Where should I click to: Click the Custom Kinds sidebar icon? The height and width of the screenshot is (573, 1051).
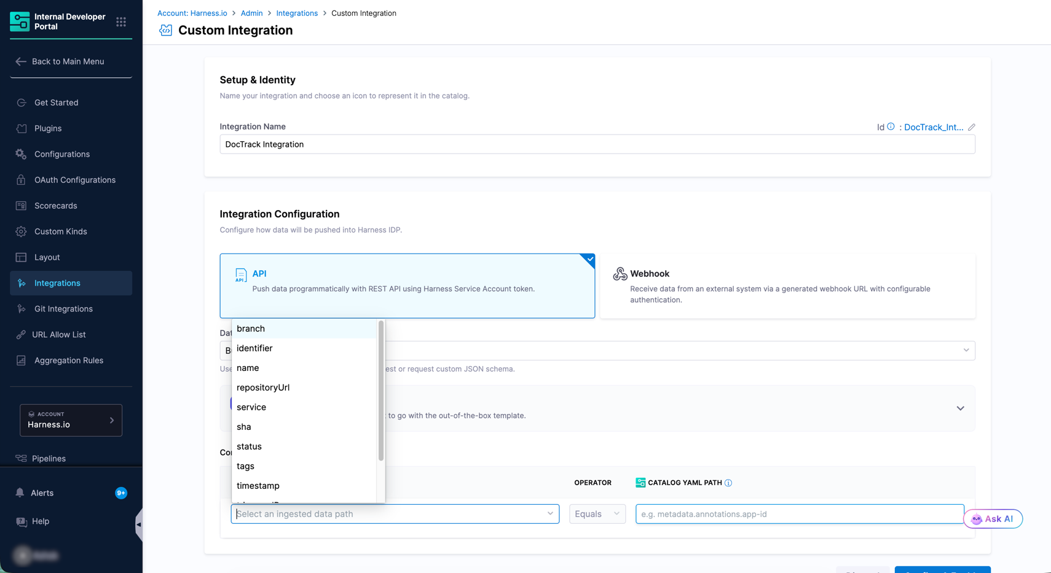22,232
